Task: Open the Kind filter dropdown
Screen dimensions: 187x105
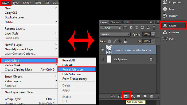Action: (x=110, y=28)
